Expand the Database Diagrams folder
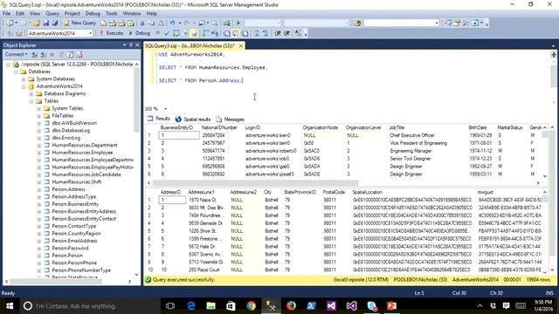 click(31, 93)
